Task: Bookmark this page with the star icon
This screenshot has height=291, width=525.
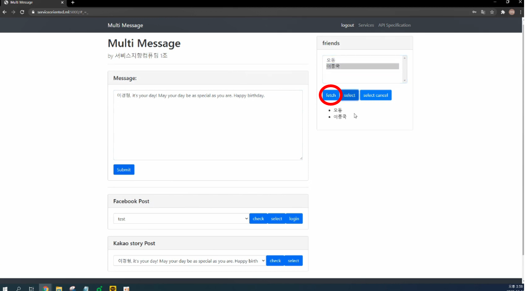Action: (492, 12)
